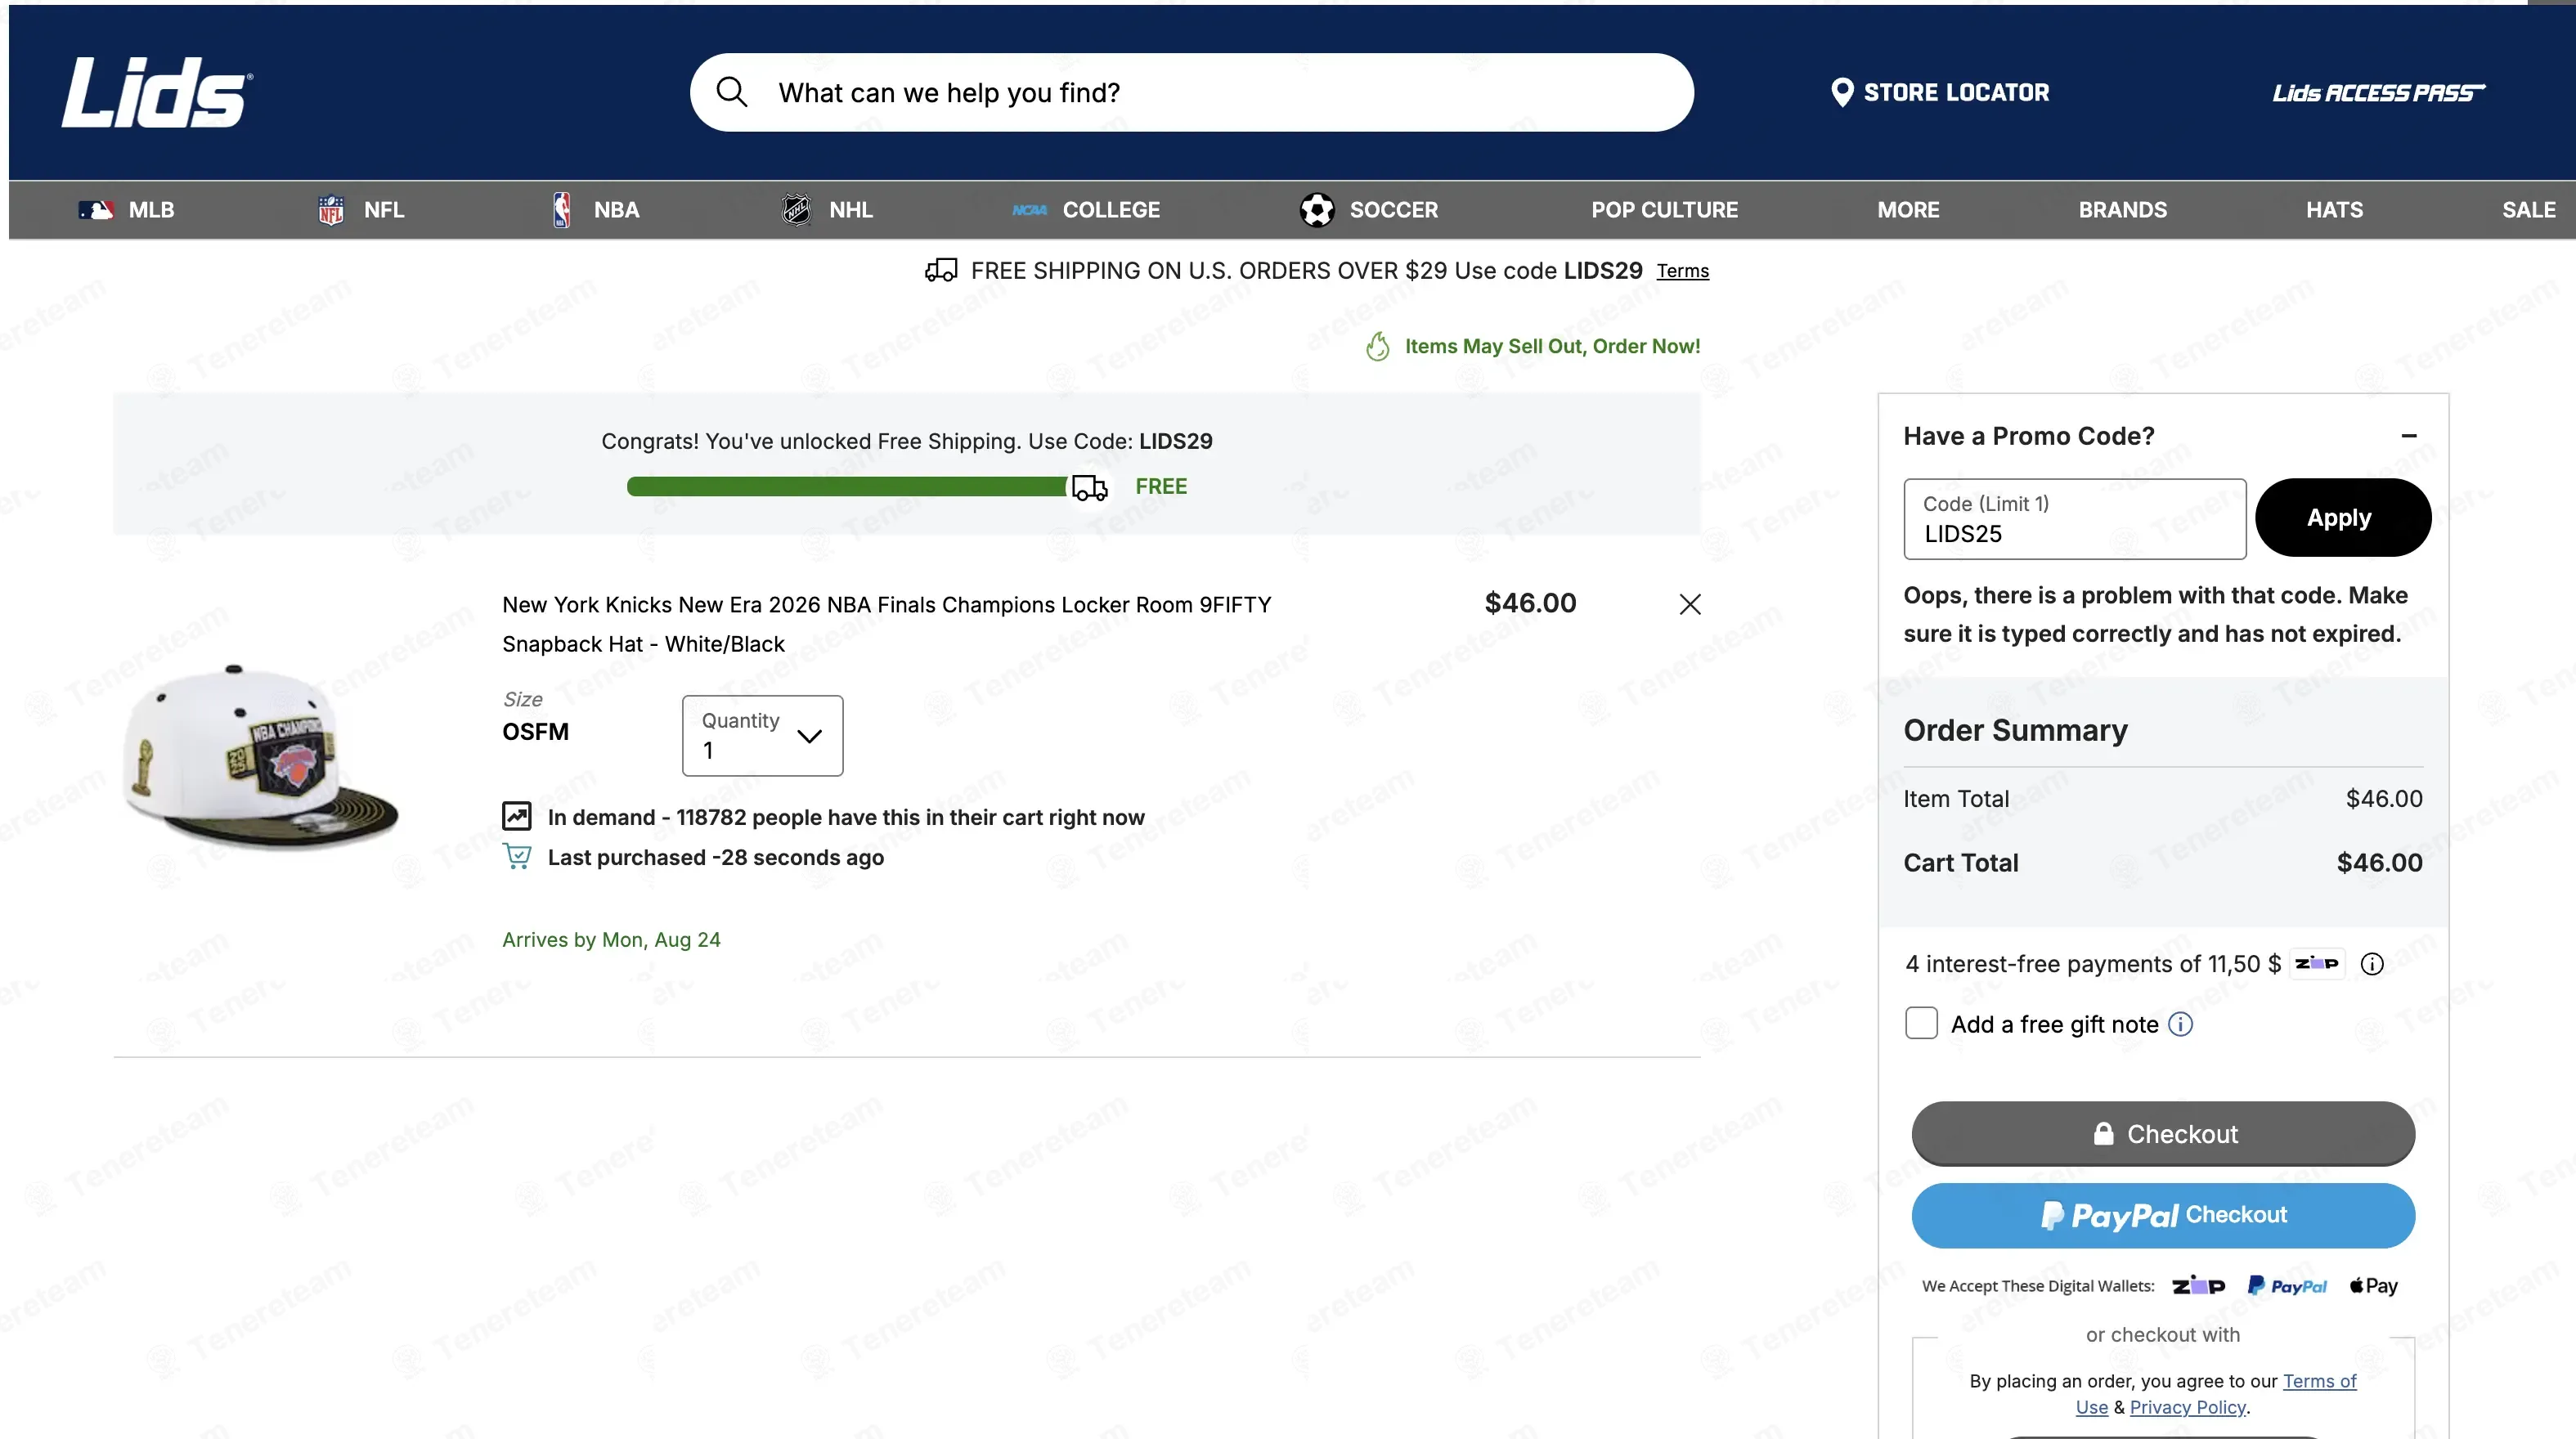Screen dimensions: 2576x1439
Task: Click the NFL shield icon
Action: pyautogui.click(x=331, y=210)
